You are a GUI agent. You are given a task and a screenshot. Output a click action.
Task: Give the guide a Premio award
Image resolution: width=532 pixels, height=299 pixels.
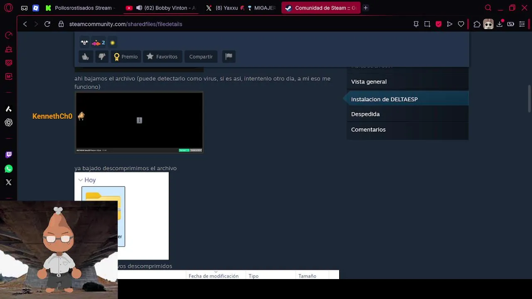(x=126, y=56)
